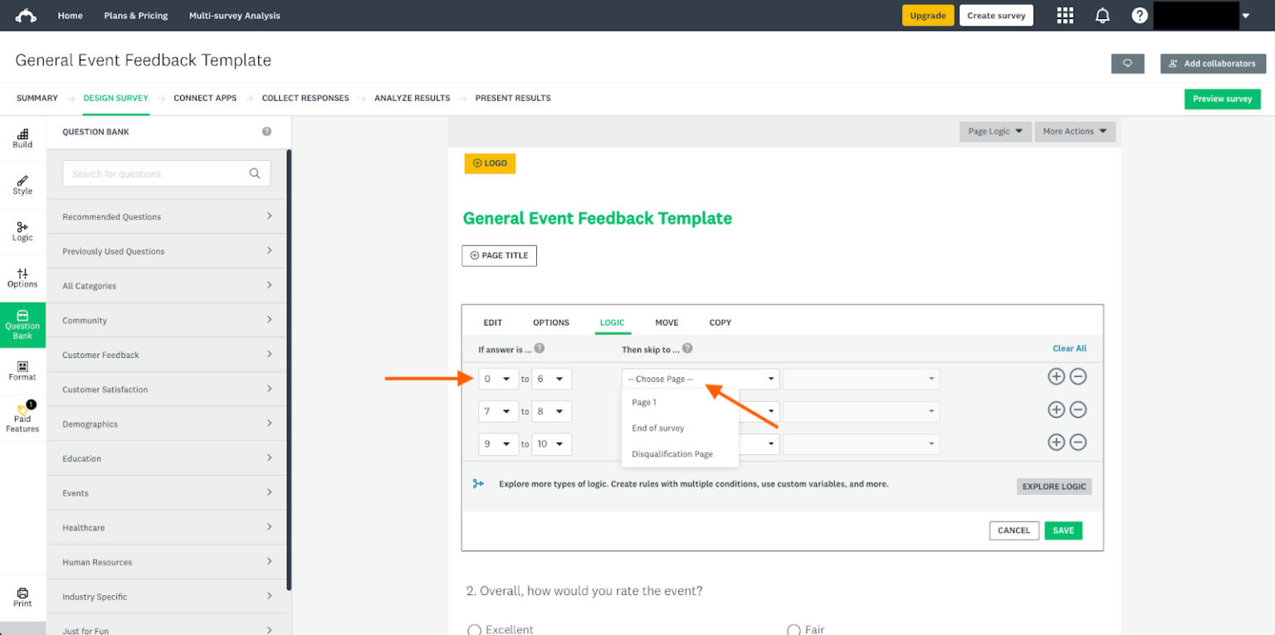The image size is (1275, 635).
Task: Remove the first logic rule with minus icon
Action: (x=1079, y=376)
